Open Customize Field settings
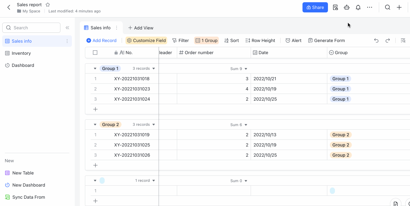The image size is (410, 206). 146,40
